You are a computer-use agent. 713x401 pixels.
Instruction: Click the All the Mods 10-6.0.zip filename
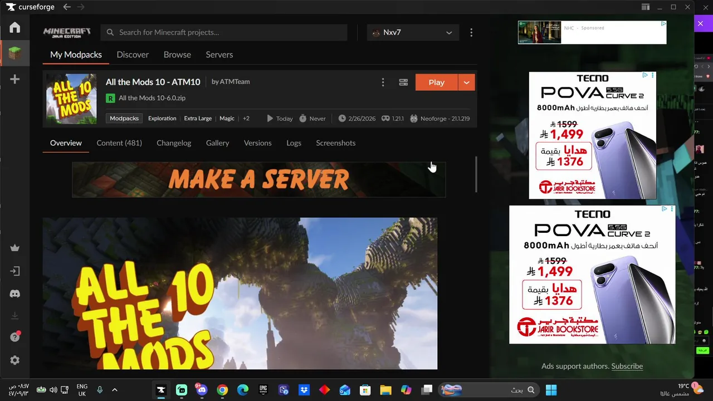point(152,98)
